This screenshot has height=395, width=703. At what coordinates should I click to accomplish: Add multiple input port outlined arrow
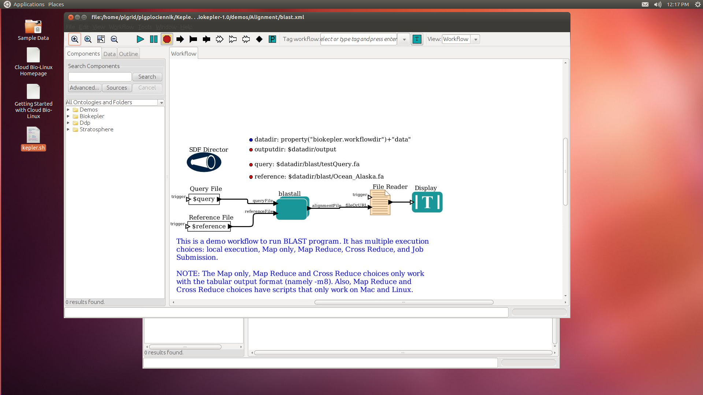click(220, 39)
